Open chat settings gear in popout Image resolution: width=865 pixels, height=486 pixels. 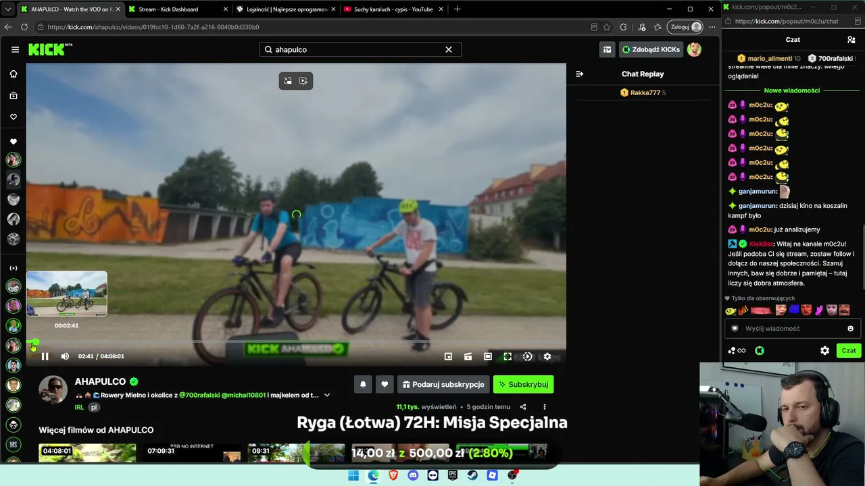pyautogui.click(x=824, y=351)
